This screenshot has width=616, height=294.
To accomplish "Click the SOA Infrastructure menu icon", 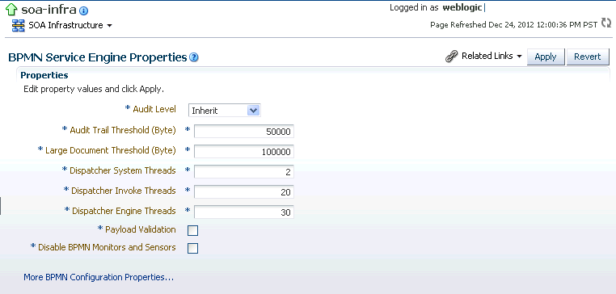I will tap(18, 26).
